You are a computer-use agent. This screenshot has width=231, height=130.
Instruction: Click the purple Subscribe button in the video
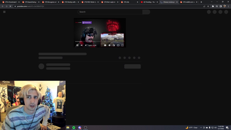[x=87, y=22]
